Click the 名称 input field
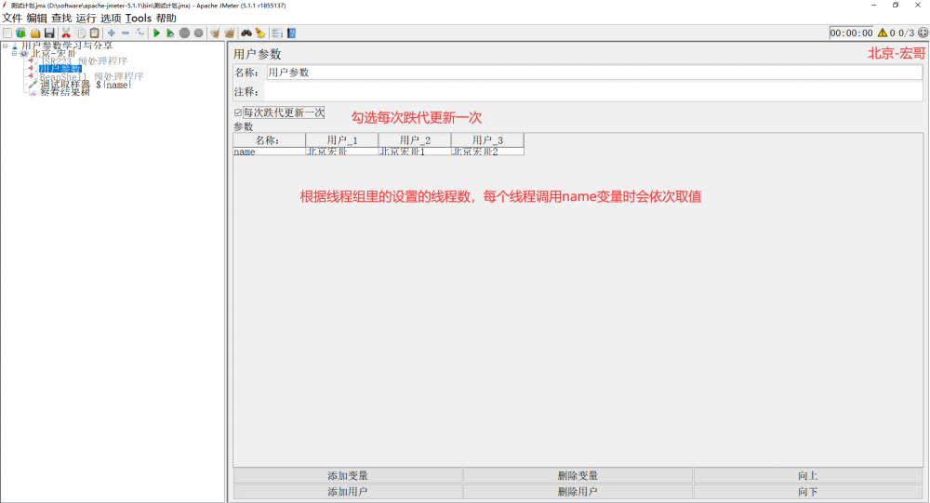 [x=593, y=73]
